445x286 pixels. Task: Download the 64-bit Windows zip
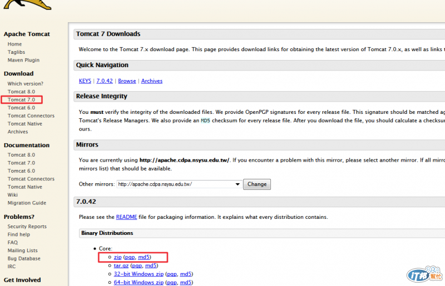coord(139,283)
